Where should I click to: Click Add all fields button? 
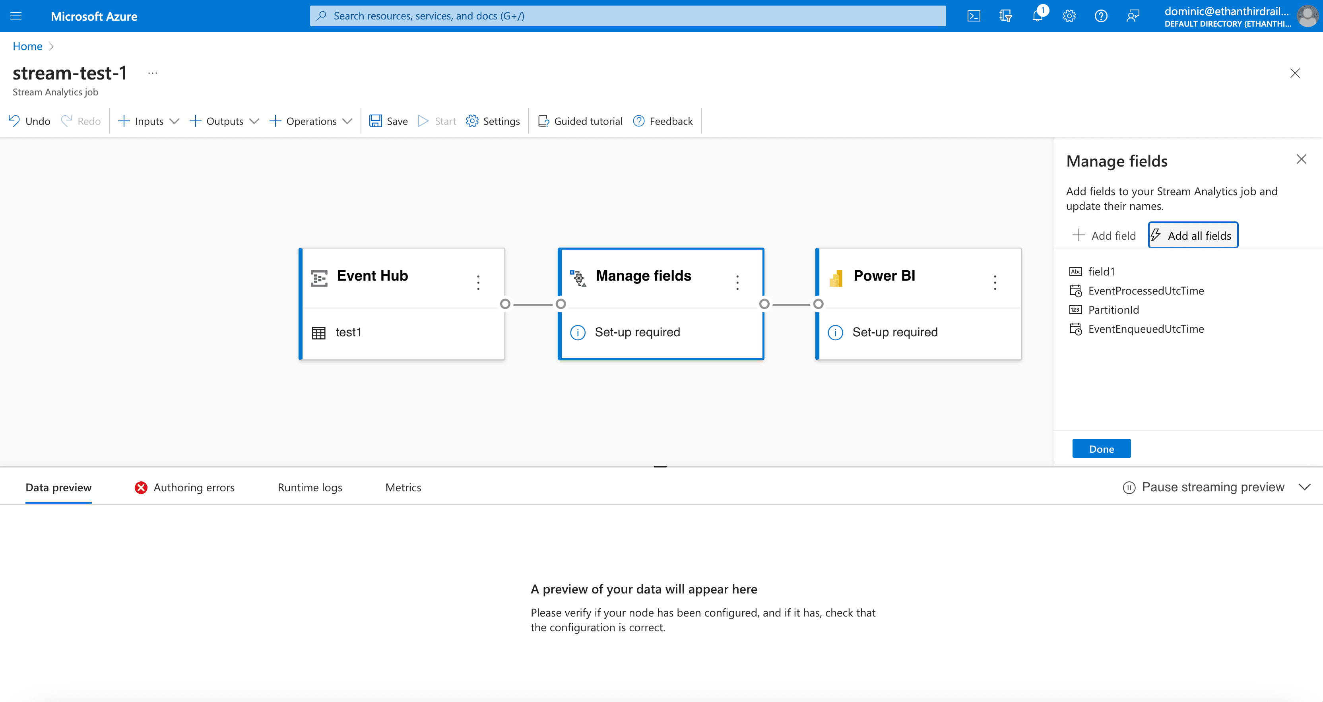click(x=1193, y=235)
